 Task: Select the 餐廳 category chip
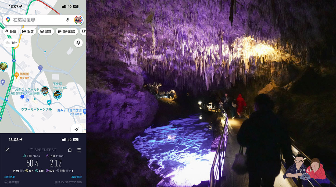(10, 31)
